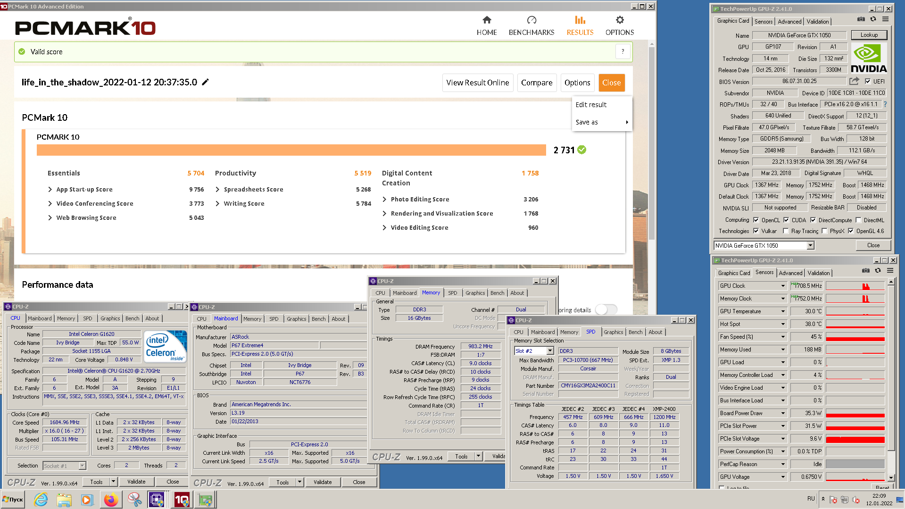Select Mainboard tab in leftmost CPU-Z window
This screenshot has width=905, height=509.
[x=40, y=318]
